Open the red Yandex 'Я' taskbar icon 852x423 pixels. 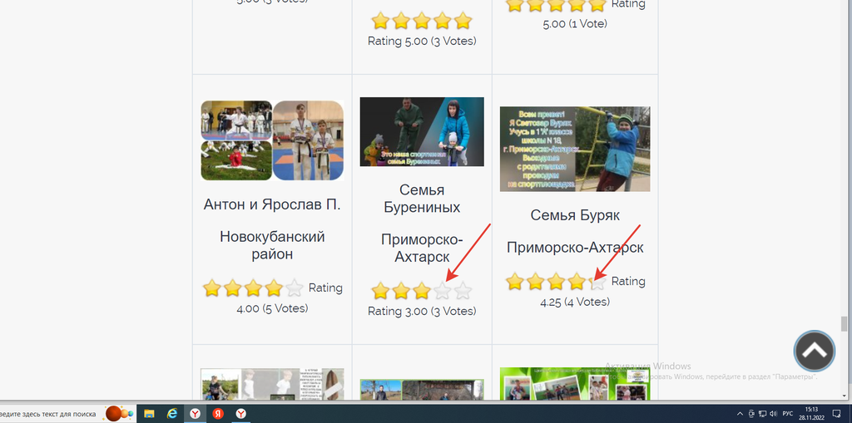[x=218, y=414]
